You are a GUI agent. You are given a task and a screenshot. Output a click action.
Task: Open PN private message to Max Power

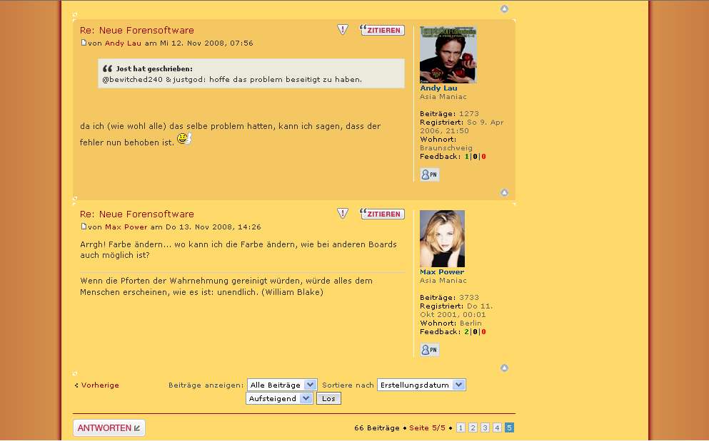[x=429, y=350]
